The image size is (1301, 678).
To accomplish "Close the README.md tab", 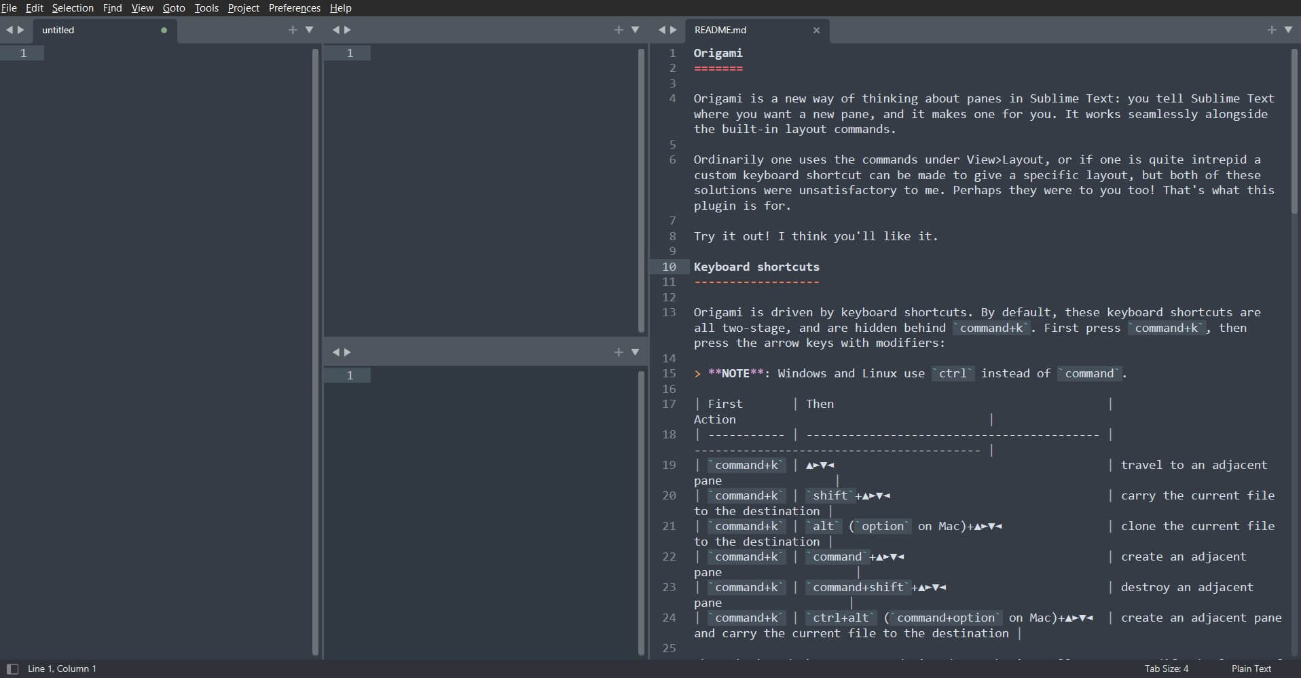I will coord(816,30).
